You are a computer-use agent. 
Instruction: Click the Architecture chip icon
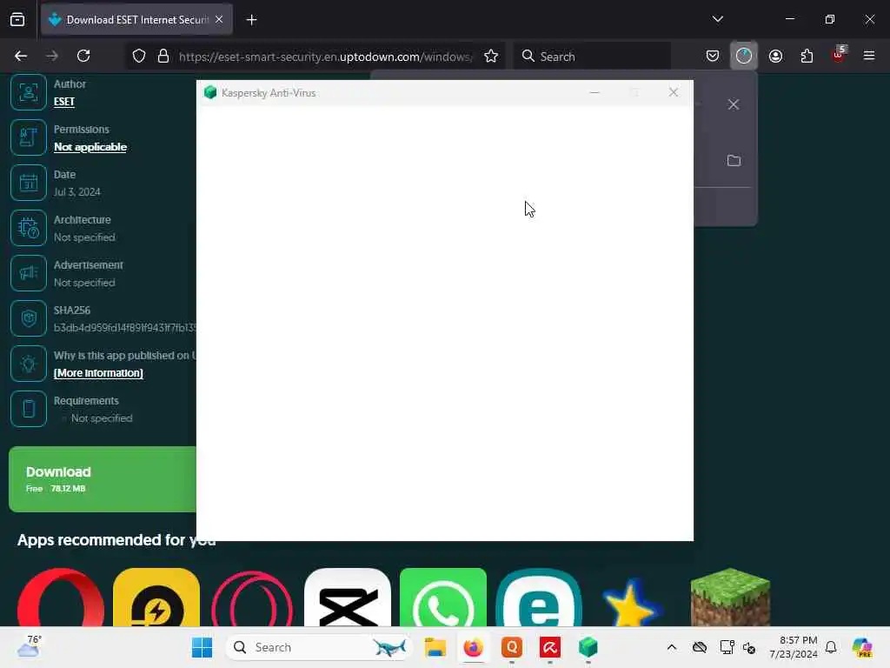(29, 228)
